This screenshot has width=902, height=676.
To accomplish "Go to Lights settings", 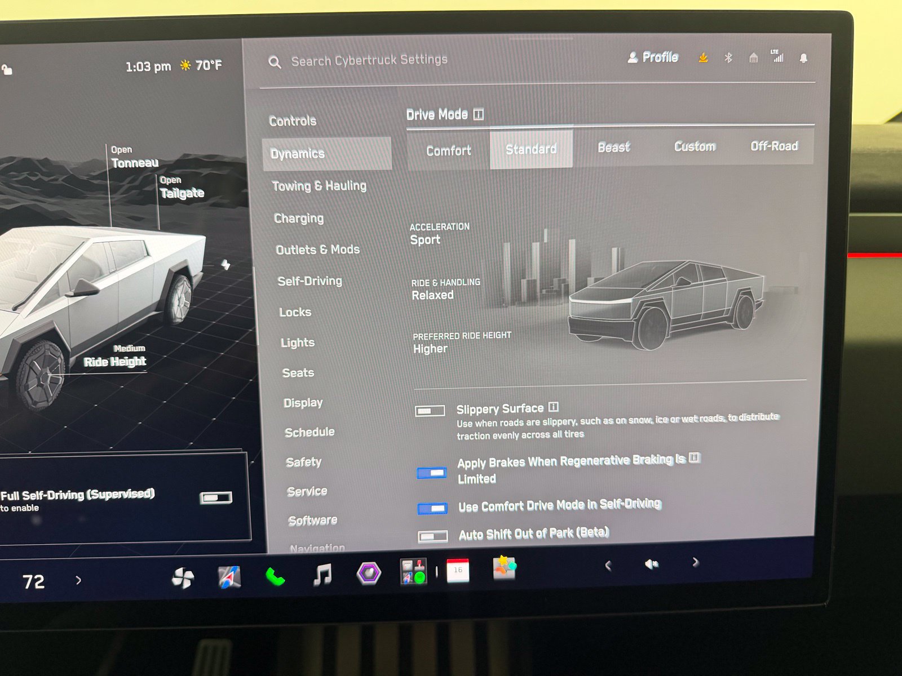I will click(x=298, y=343).
